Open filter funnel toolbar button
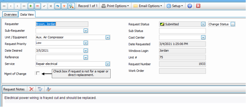 [x=64, y=6]
